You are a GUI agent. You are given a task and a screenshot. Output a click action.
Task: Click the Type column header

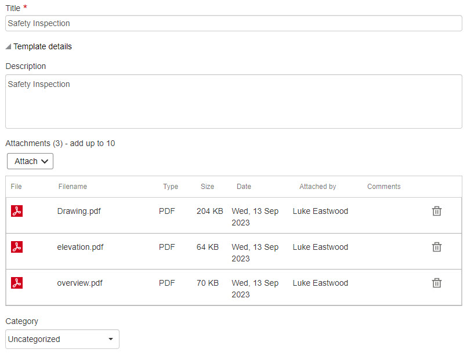click(x=171, y=187)
